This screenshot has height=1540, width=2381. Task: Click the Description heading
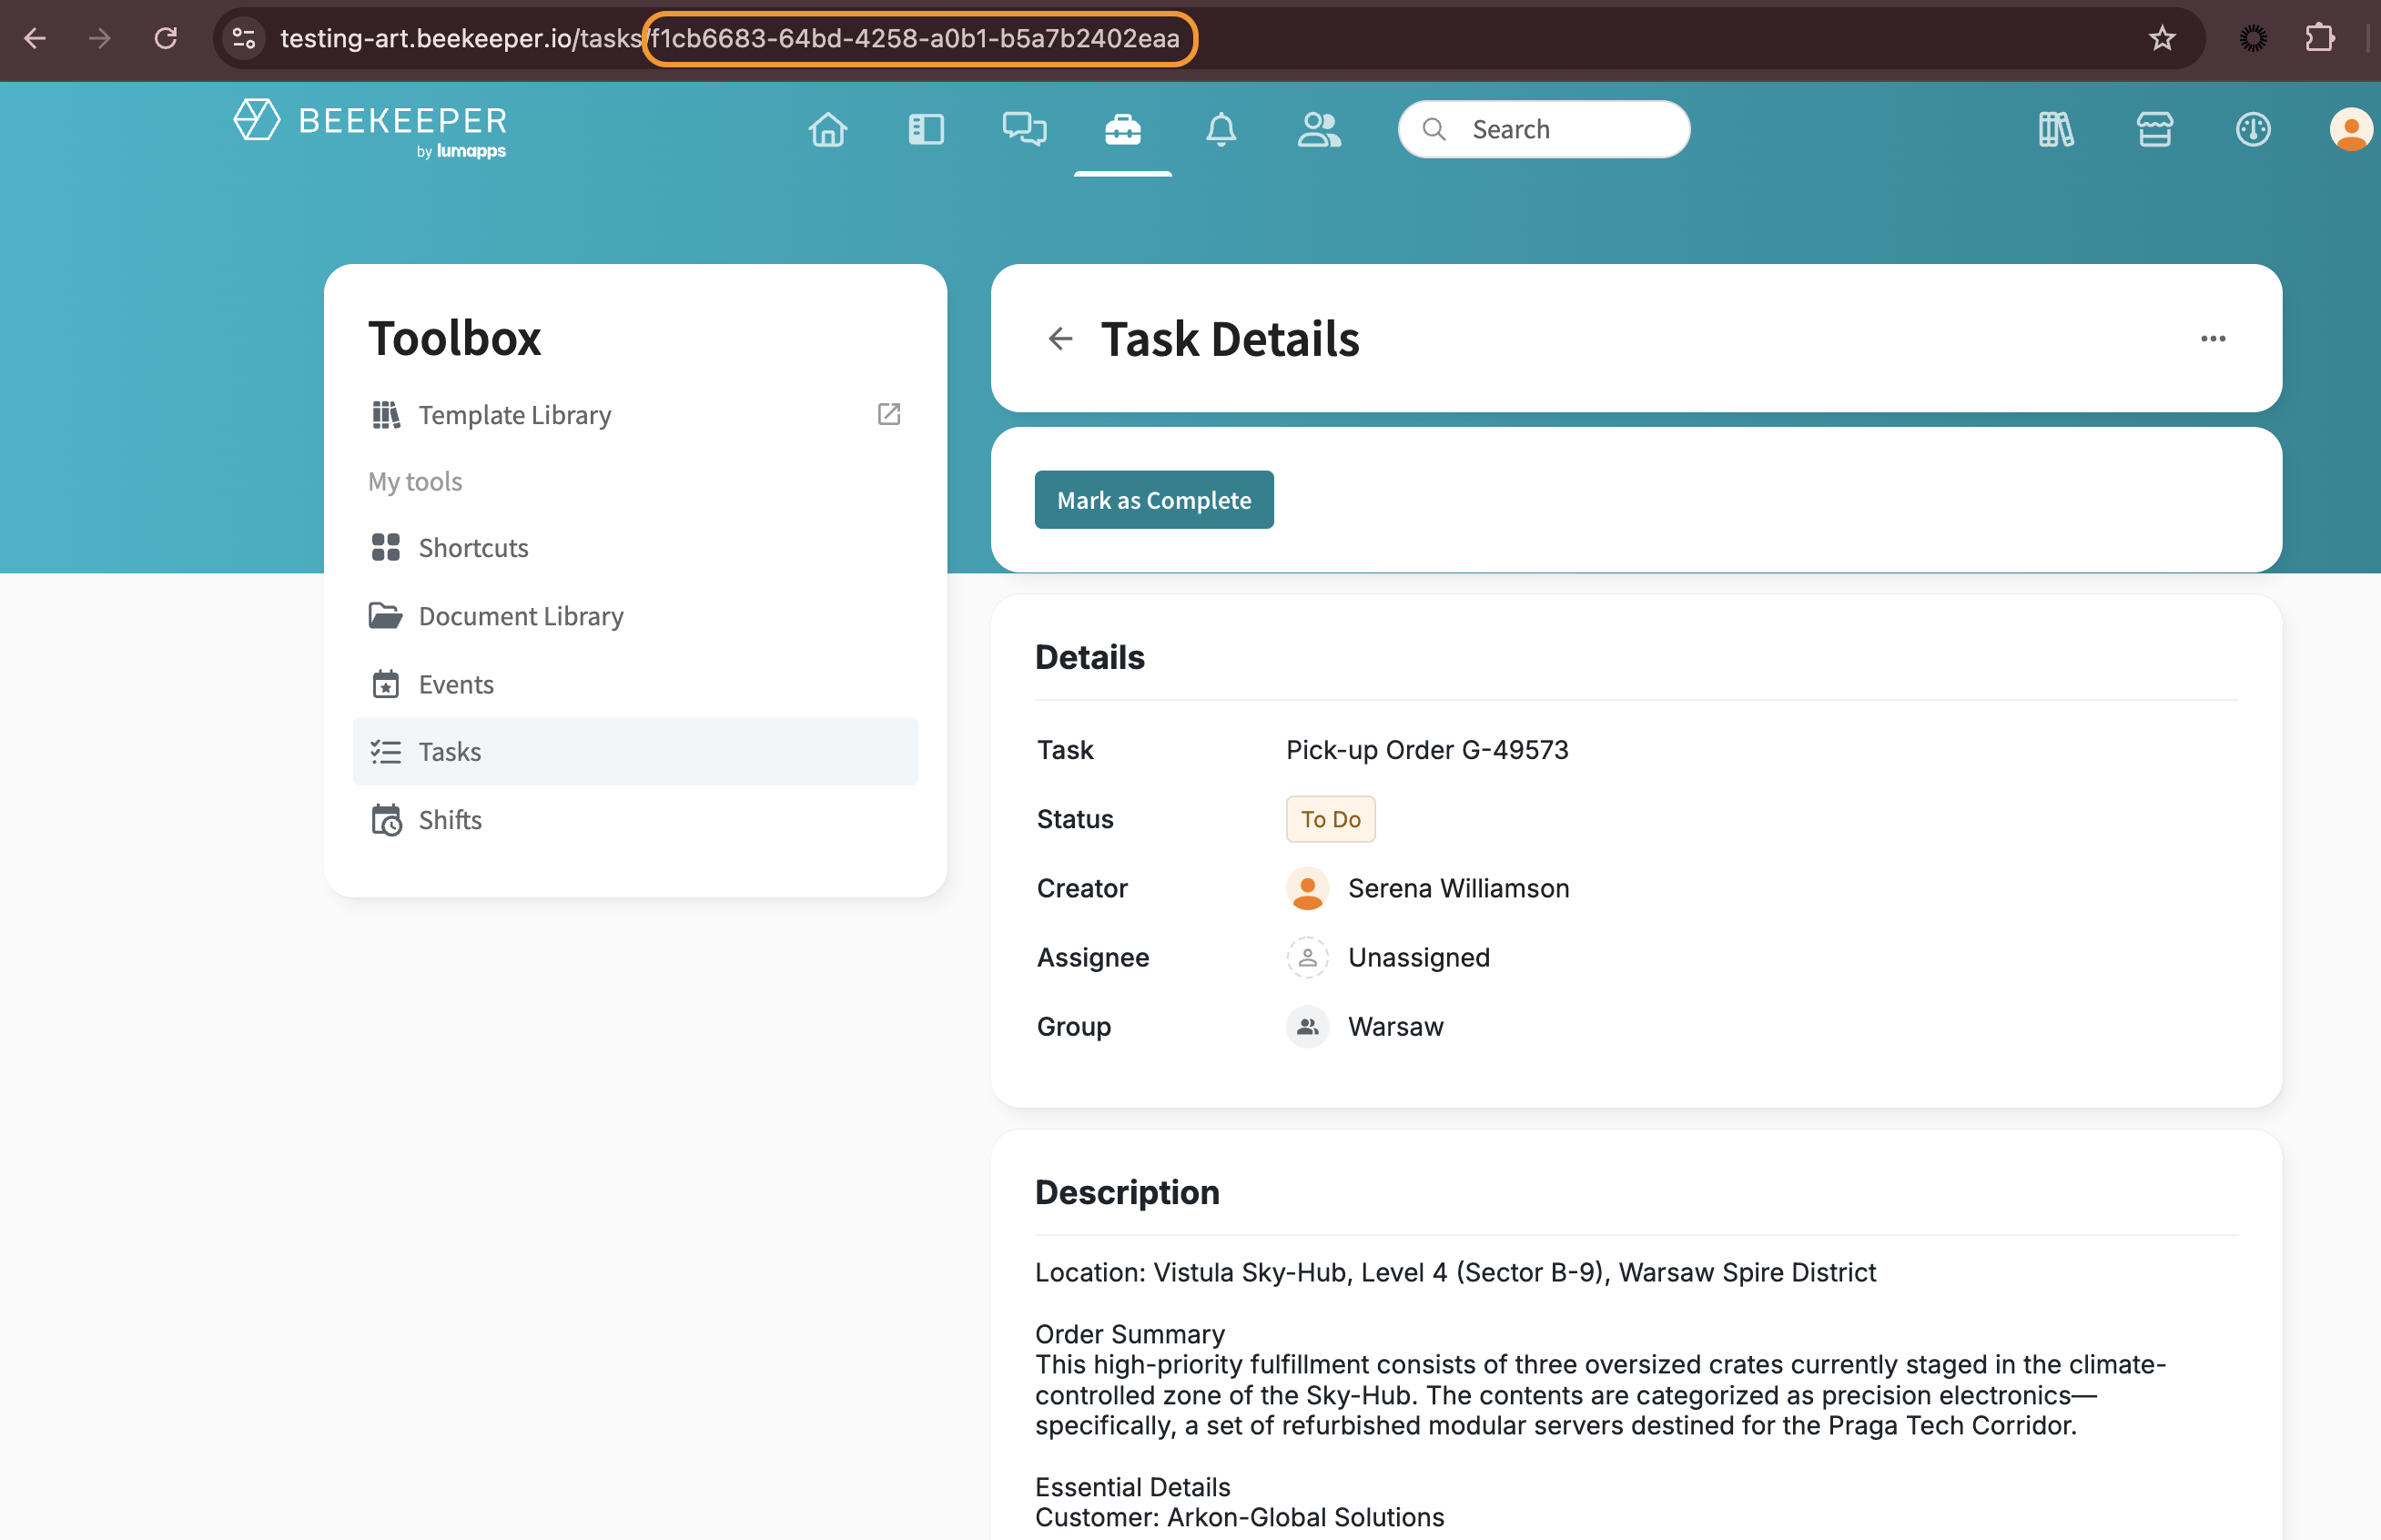(x=1127, y=1192)
